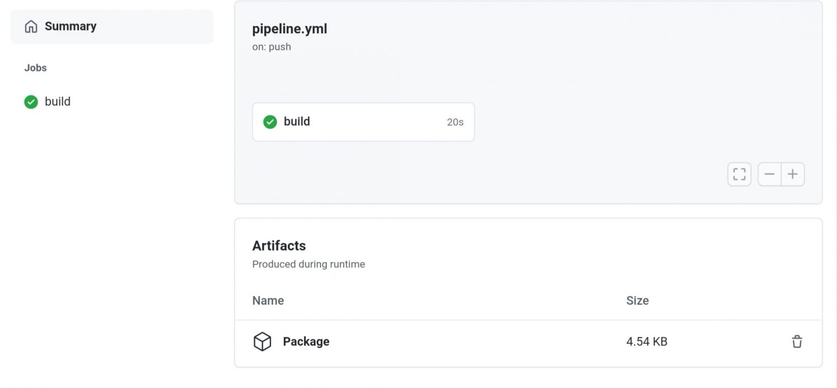Click the home icon beside Summary
Viewport: 837px width, 388px height.
[x=31, y=26]
